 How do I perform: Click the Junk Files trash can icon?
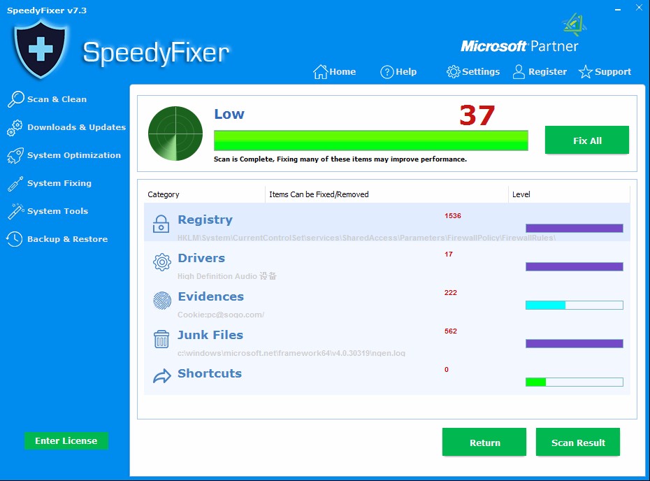point(161,339)
